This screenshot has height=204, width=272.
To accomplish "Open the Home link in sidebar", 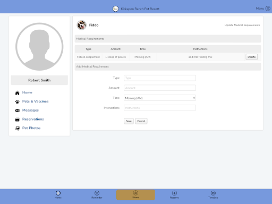I will (x=27, y=92).
